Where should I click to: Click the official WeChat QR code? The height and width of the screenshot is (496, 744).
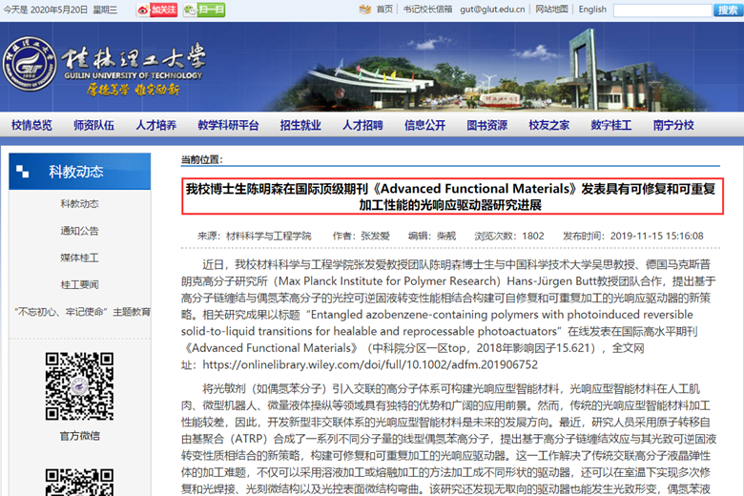79,386
